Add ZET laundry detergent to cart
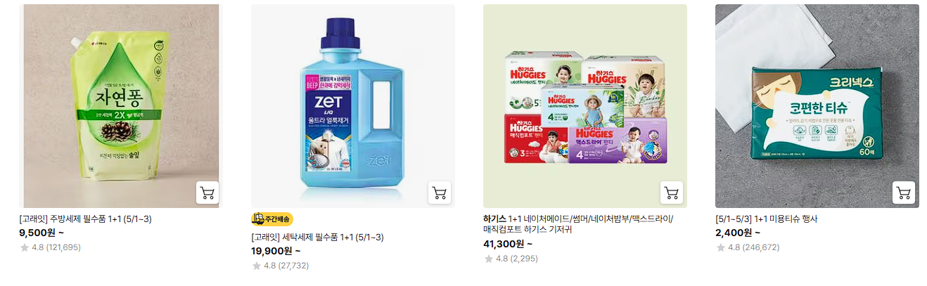This screenshot has width=927, height=286. (x=440, y=193)
